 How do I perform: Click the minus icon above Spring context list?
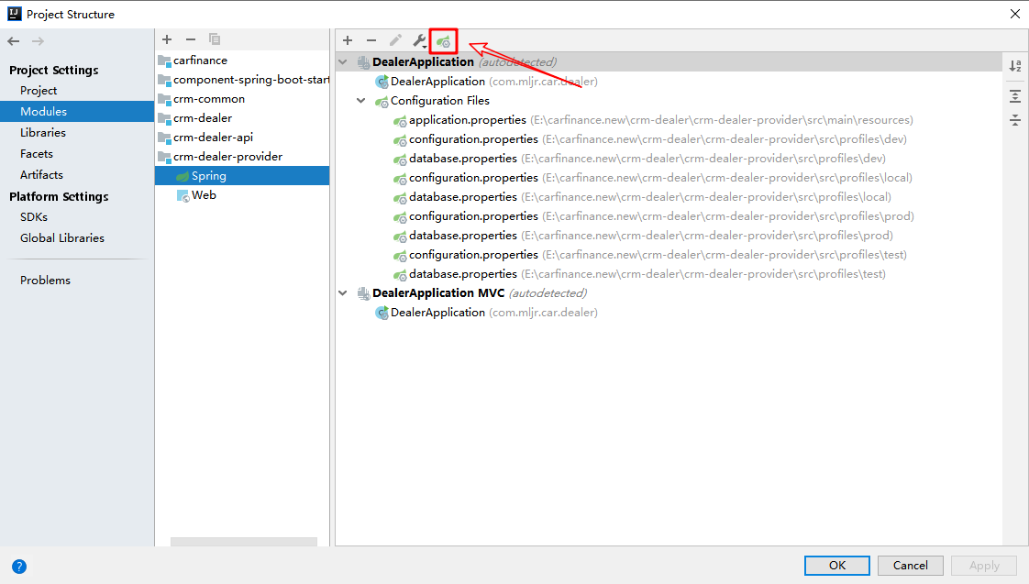pos(371,40)
